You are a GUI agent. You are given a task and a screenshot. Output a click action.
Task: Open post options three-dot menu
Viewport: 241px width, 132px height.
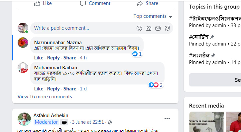[167, 118]
